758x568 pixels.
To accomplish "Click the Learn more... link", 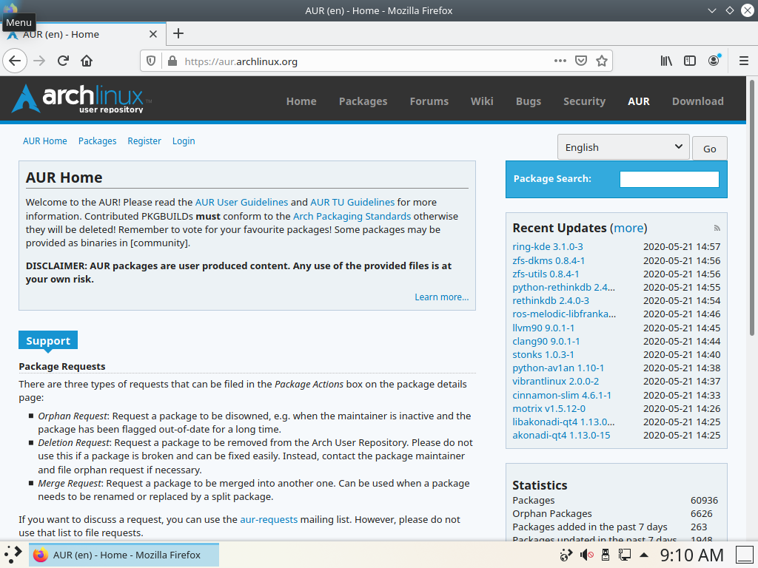I will click(441, 297).
